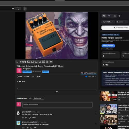Click the 10 587 avspillinger view count

[89, 73]
